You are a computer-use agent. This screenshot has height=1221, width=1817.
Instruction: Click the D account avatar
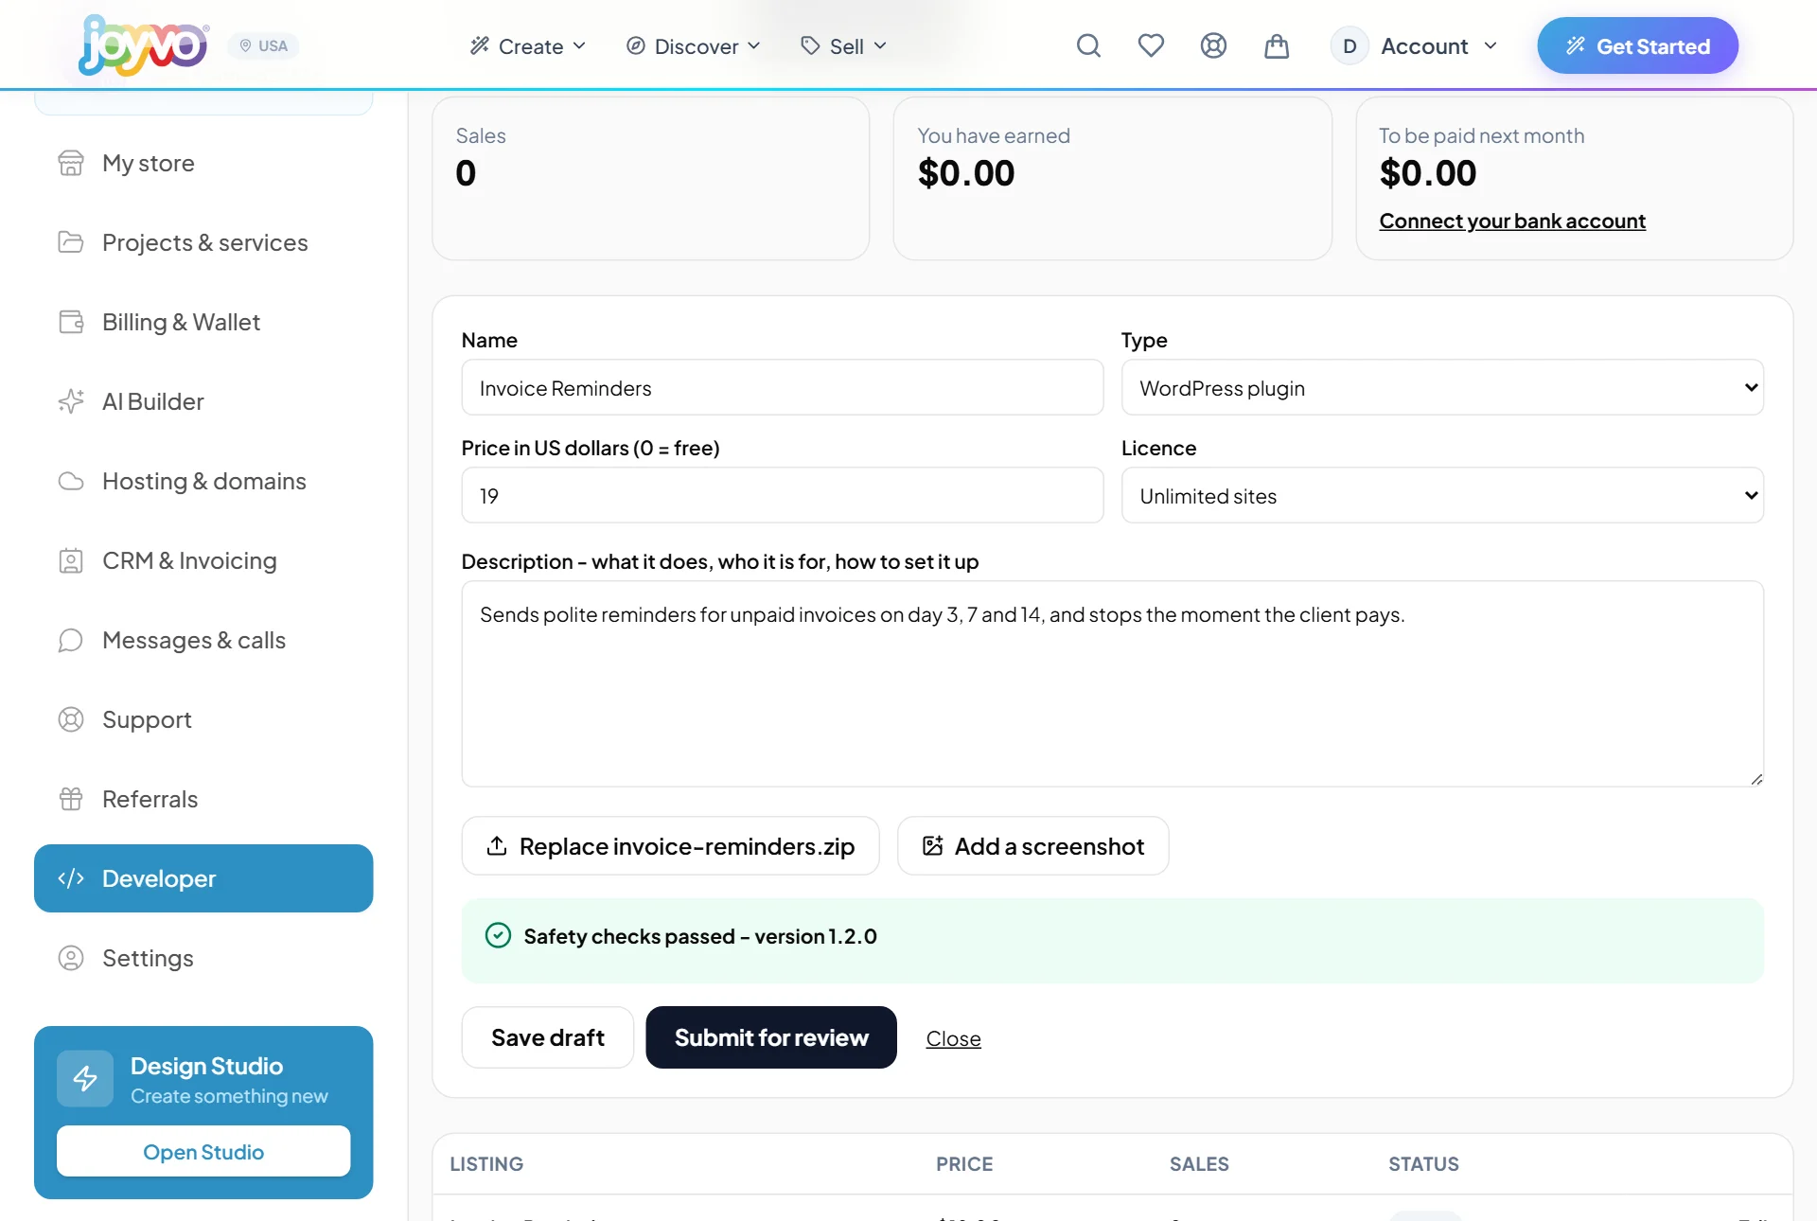tap(1350, 45)
